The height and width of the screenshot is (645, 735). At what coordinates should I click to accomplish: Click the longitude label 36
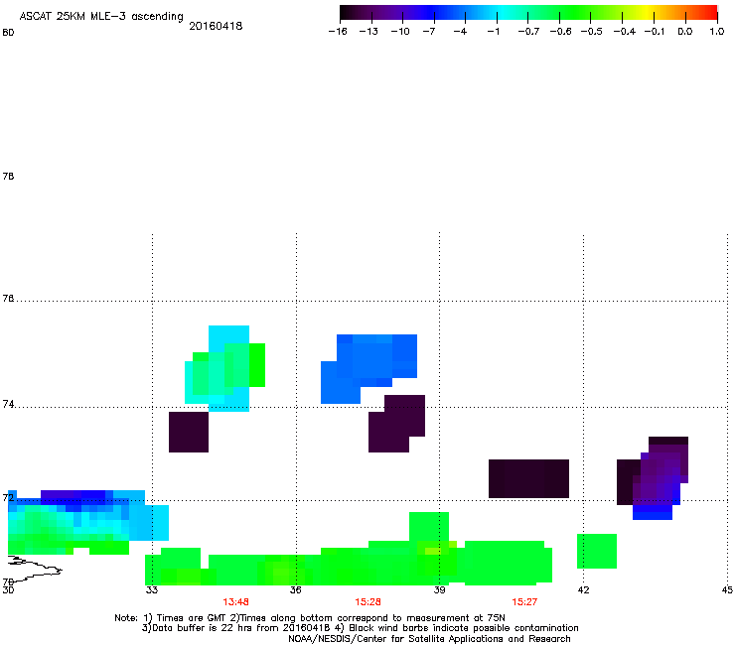click(295, 589)
